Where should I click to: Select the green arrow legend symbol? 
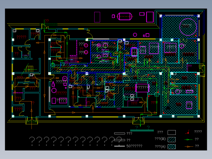(x=188, y=139)
